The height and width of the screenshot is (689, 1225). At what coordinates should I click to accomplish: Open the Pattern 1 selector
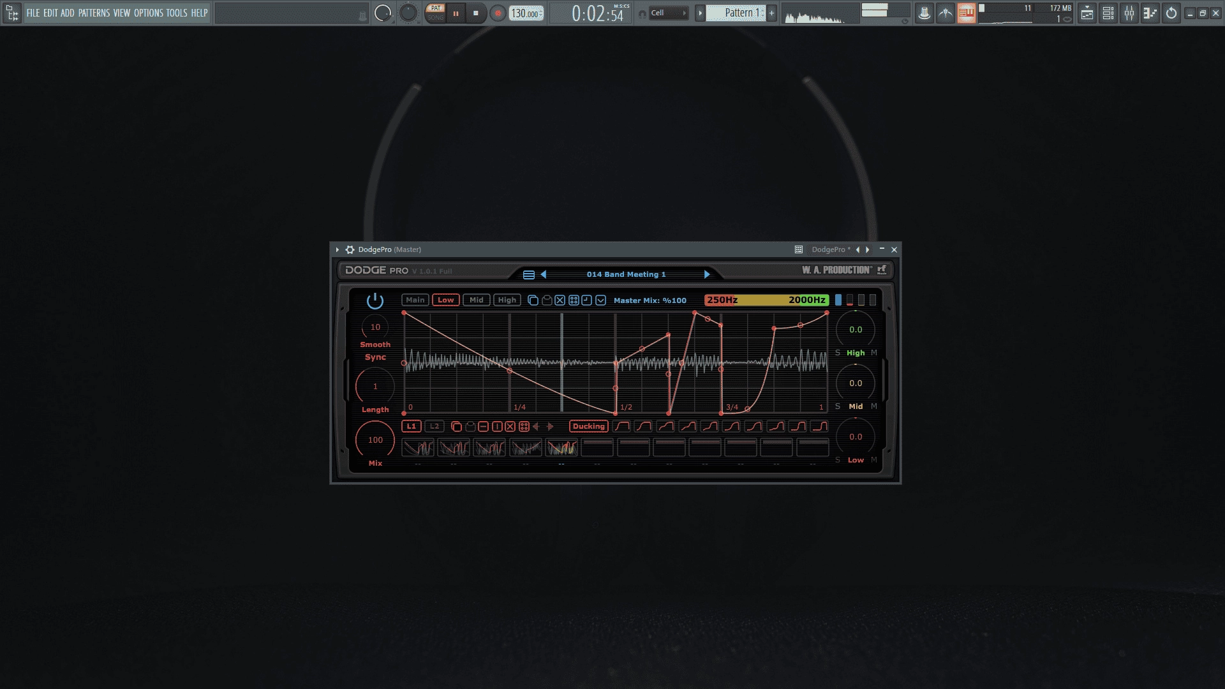(x=736, y=13)
